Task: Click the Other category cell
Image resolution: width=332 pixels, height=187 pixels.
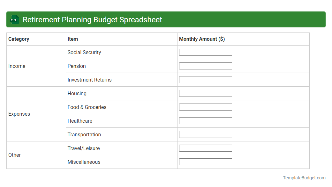Action: [x=15, y=155]
